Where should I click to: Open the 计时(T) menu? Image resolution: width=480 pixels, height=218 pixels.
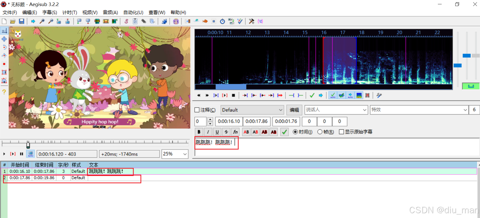tap(70, 13)
